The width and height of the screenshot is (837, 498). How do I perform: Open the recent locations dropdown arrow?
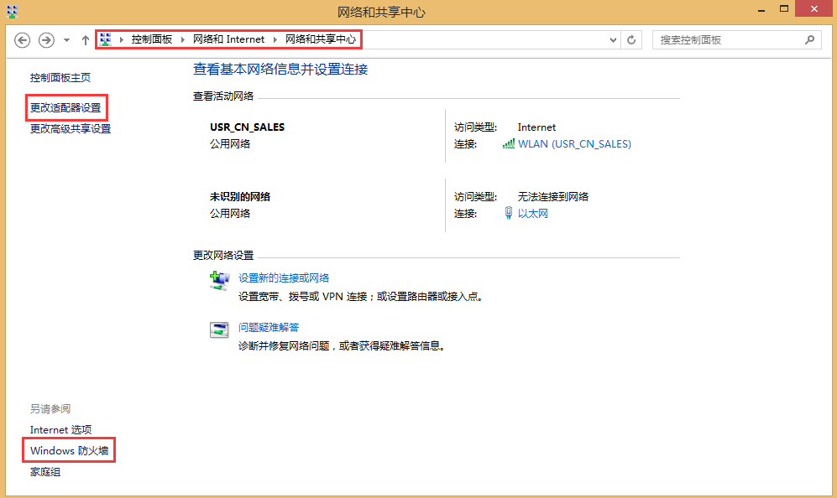click(x=66, y=40)
